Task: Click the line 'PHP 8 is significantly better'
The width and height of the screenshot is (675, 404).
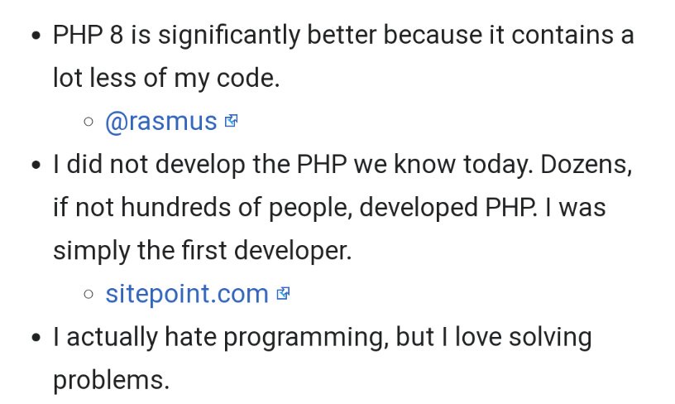Action: 343,36
